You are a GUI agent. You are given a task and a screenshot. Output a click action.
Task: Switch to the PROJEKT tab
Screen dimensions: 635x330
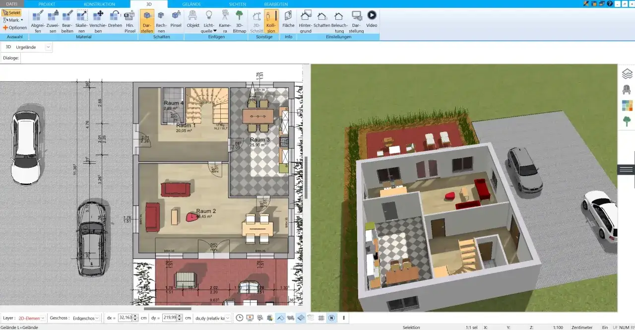[x=47, y=3]
